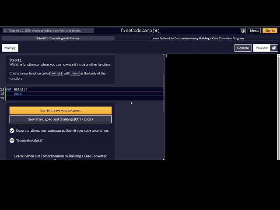Screen dimensions: 280x210
Task: Click the inline 'main()' code label
Action: tap(56, 73)
